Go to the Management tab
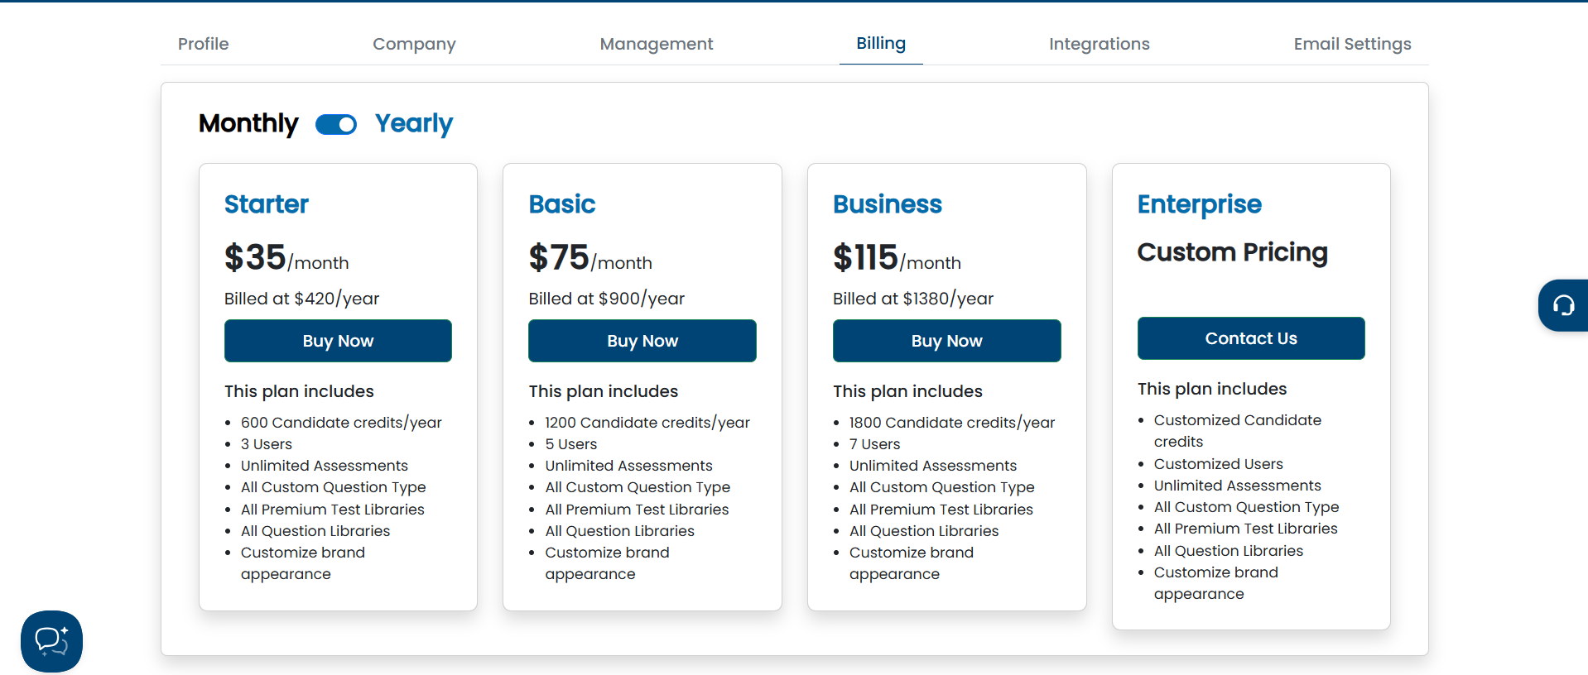The width and height of the screenshot is (1588, 675). pos(656,44)
